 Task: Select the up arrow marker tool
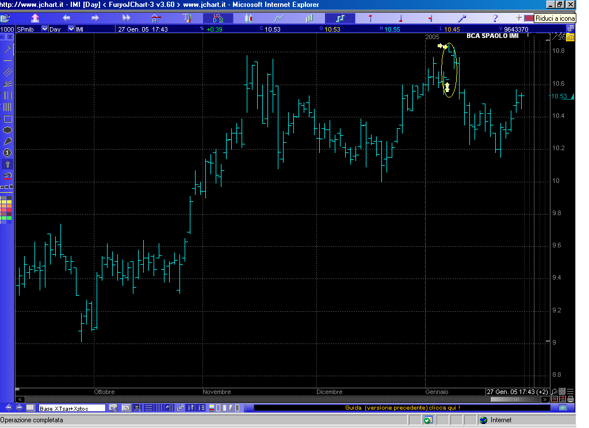(x=7, y=165)
